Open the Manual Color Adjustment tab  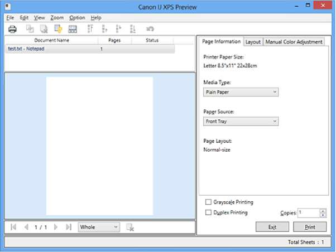pos(294,42)
